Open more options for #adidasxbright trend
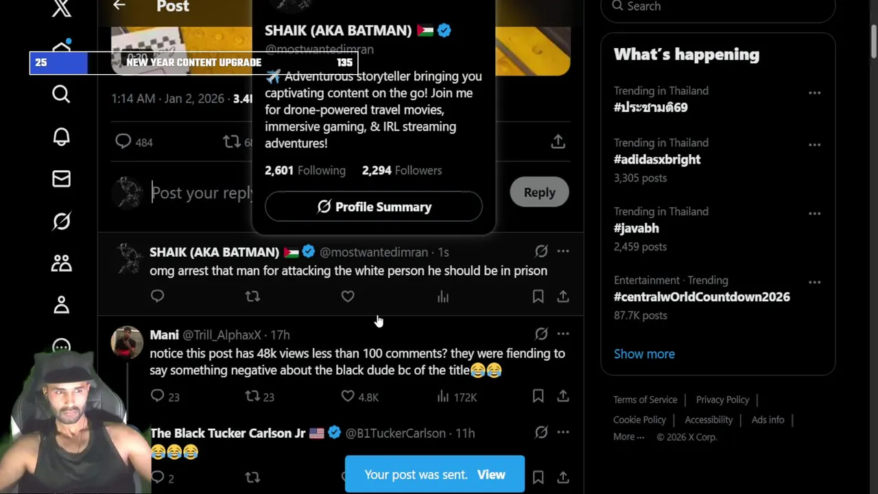878x494 pixels. (814, 145)
